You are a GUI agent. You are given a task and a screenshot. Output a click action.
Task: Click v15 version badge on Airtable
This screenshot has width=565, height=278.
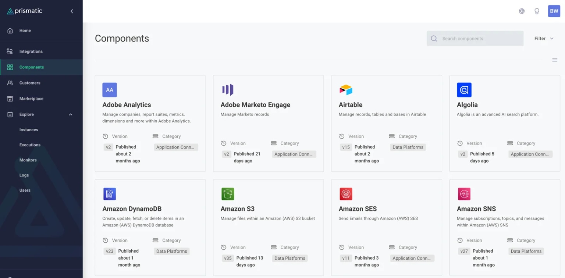[346, 147]
